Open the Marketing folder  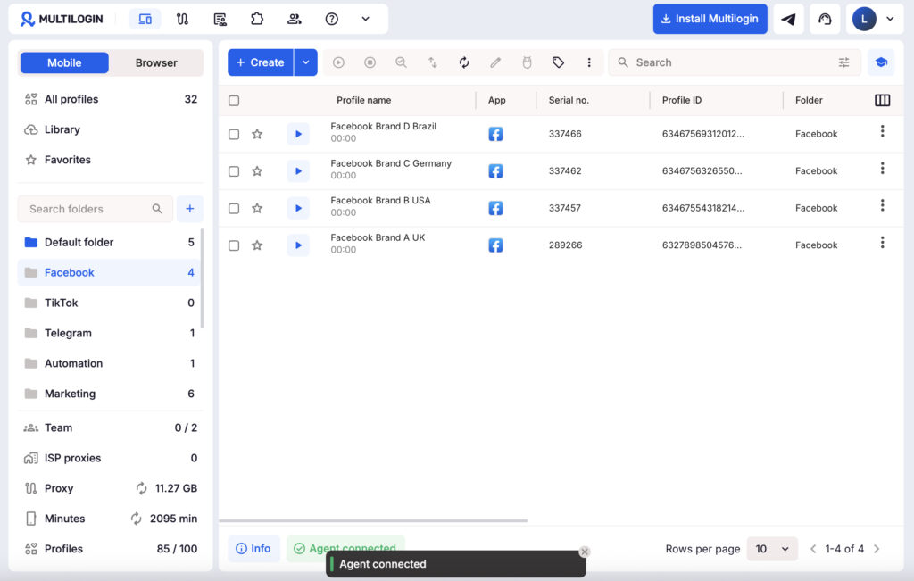(x=109, y=394)
